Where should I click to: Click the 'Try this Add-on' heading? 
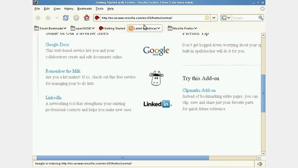click(x=201, y=78)
